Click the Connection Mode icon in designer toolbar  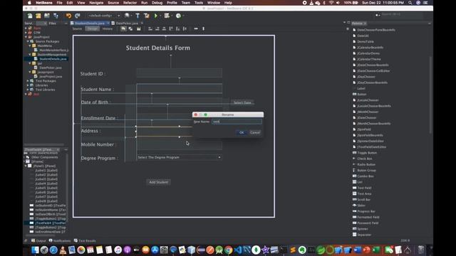130,28
